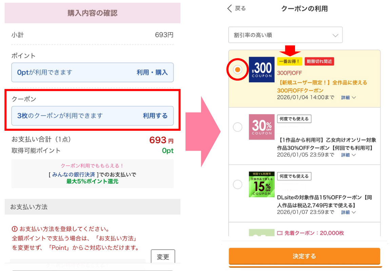This screenshot has height=271, width=390.
Task: Click the 一番お得！ yellow badge
Action: click(289, 61)
